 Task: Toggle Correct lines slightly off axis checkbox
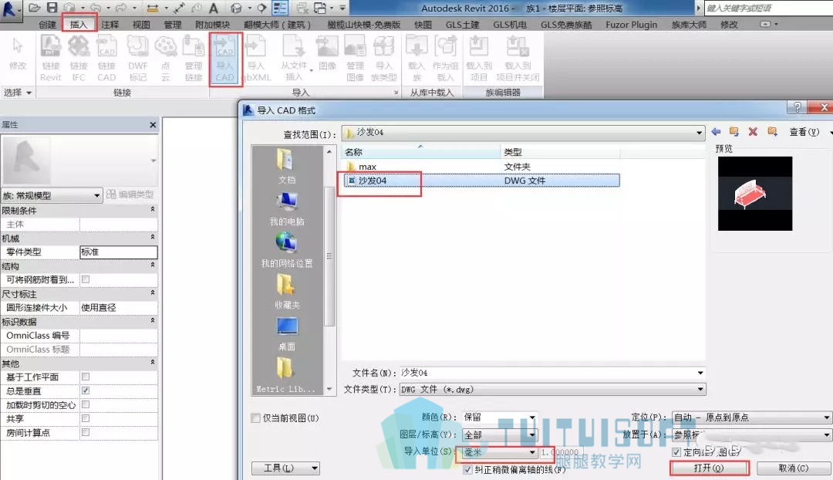coord(467,469)
